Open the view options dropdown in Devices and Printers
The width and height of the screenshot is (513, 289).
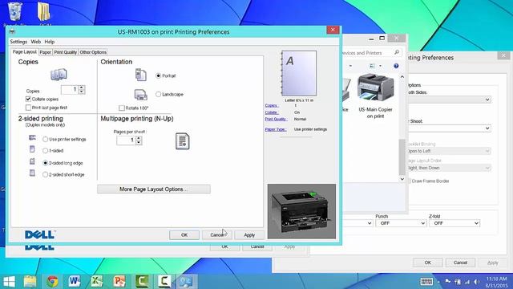tap(380, 66)
